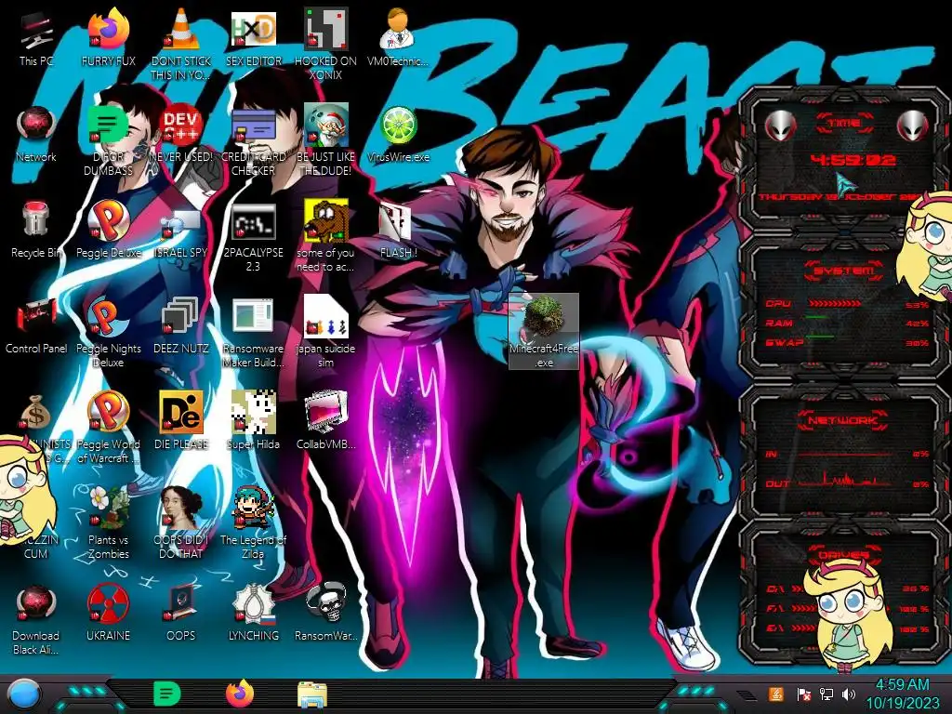
Task: Open the This PC desktop icon
Action: click(36, 39)
